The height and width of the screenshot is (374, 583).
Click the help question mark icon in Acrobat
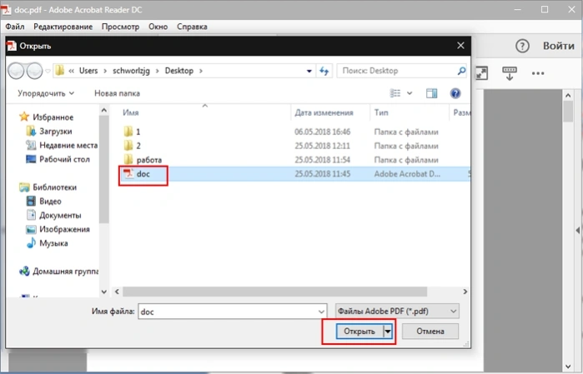522,46
